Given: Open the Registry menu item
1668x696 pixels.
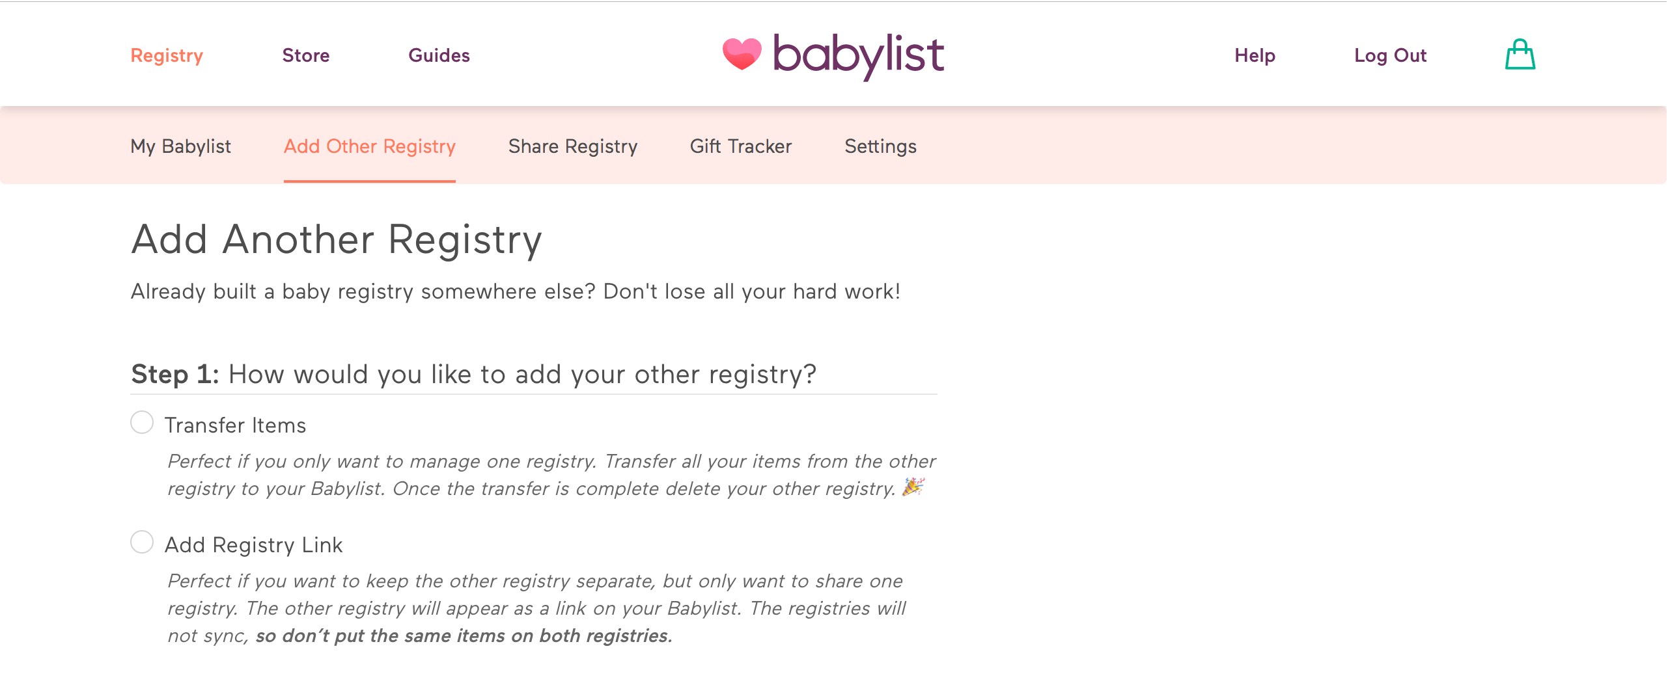Looking at the screenshot, I should [x=167, y=56].
